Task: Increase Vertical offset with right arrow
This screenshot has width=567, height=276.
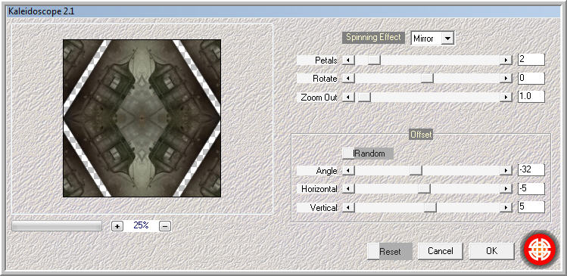Action: (506, 207)
